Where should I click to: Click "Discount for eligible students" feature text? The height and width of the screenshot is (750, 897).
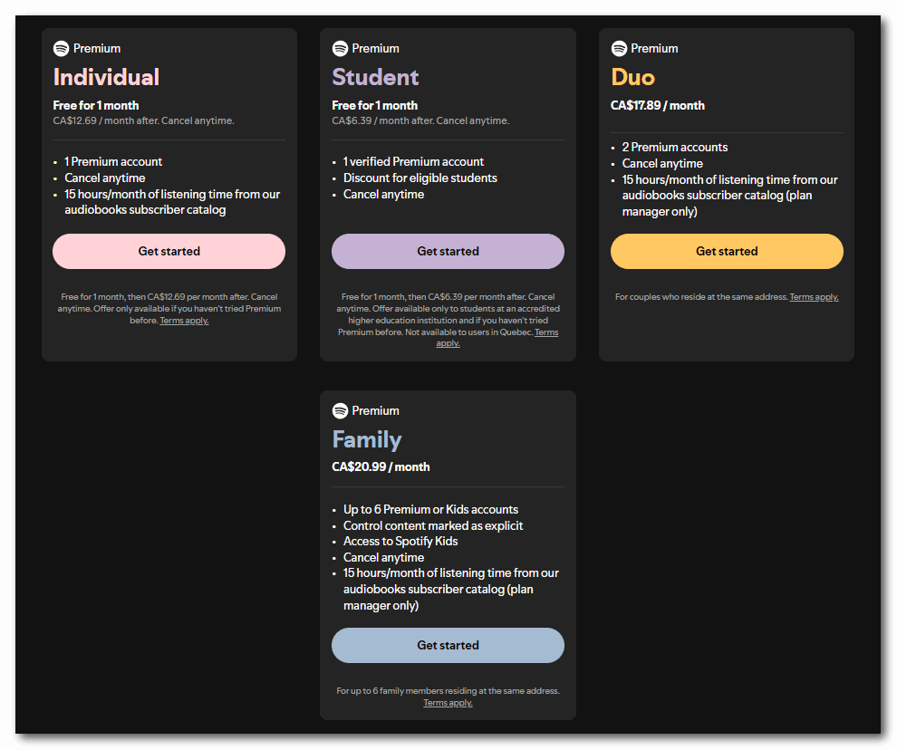[x=420, y=178]
